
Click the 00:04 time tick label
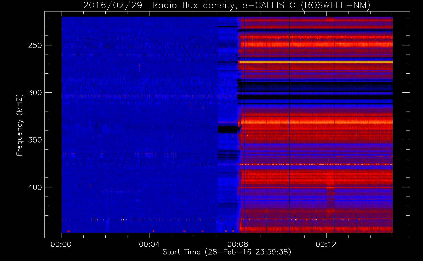149,245
